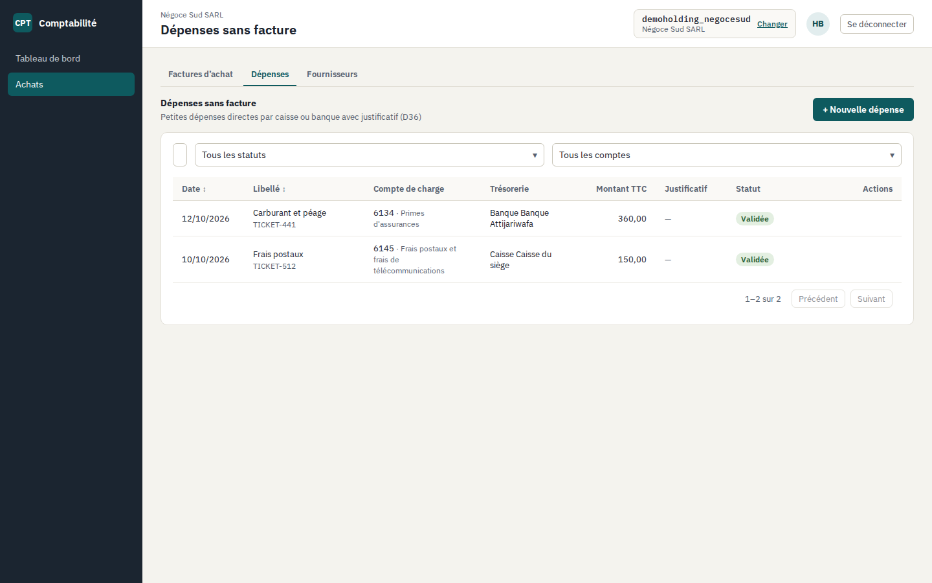Click the Trésorerie column header

pyautogui.click(x=509, y=189)
